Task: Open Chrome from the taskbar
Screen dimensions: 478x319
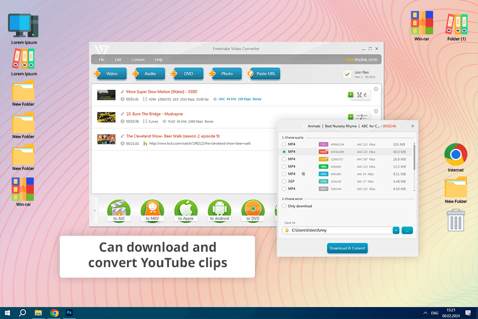Action: [x=54, y=313]
